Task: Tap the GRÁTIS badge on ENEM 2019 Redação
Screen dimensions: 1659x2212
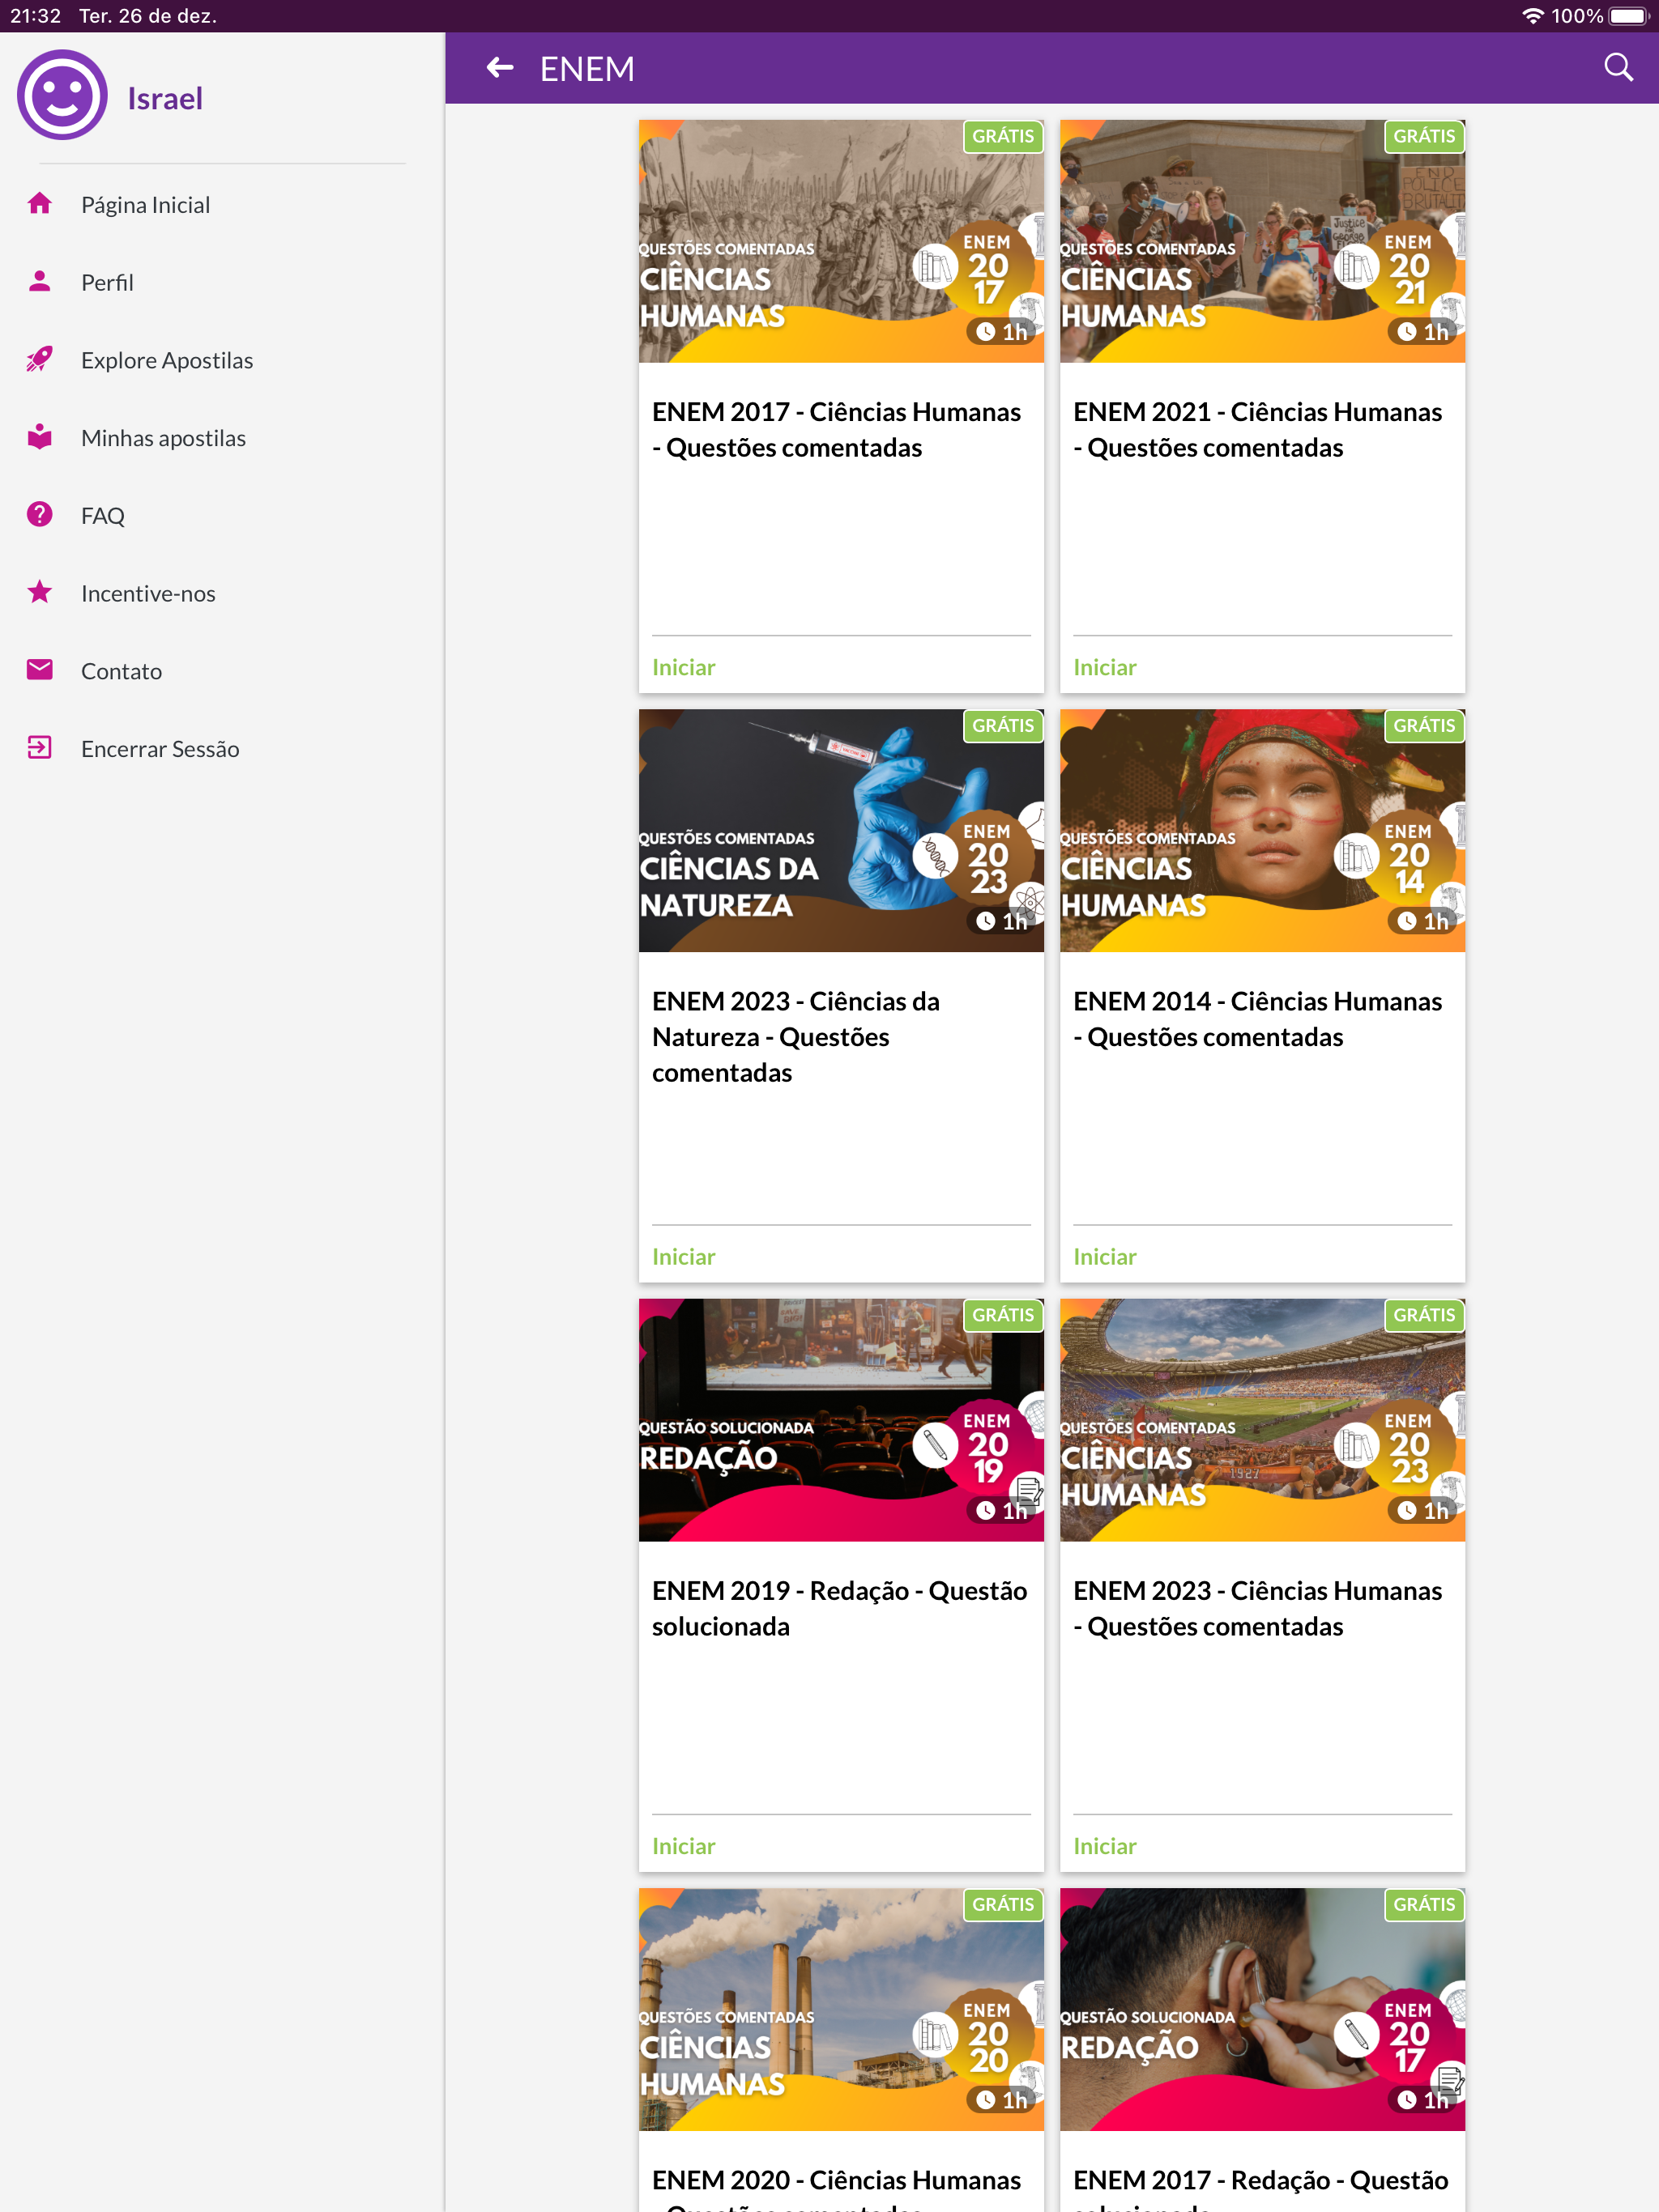Action: (x=1003, y=1315)
